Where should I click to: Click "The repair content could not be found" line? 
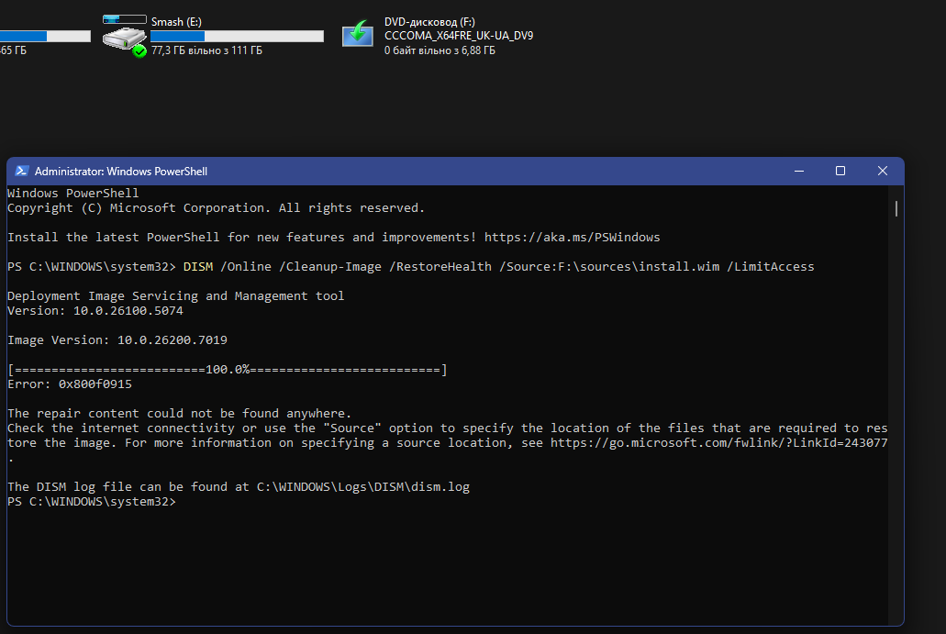click(x=179, y=413)
